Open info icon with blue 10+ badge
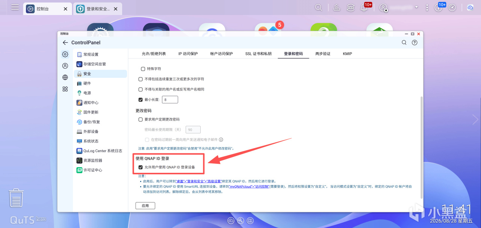Viewport: 481px width, 228px height. (x=439, y=8)
